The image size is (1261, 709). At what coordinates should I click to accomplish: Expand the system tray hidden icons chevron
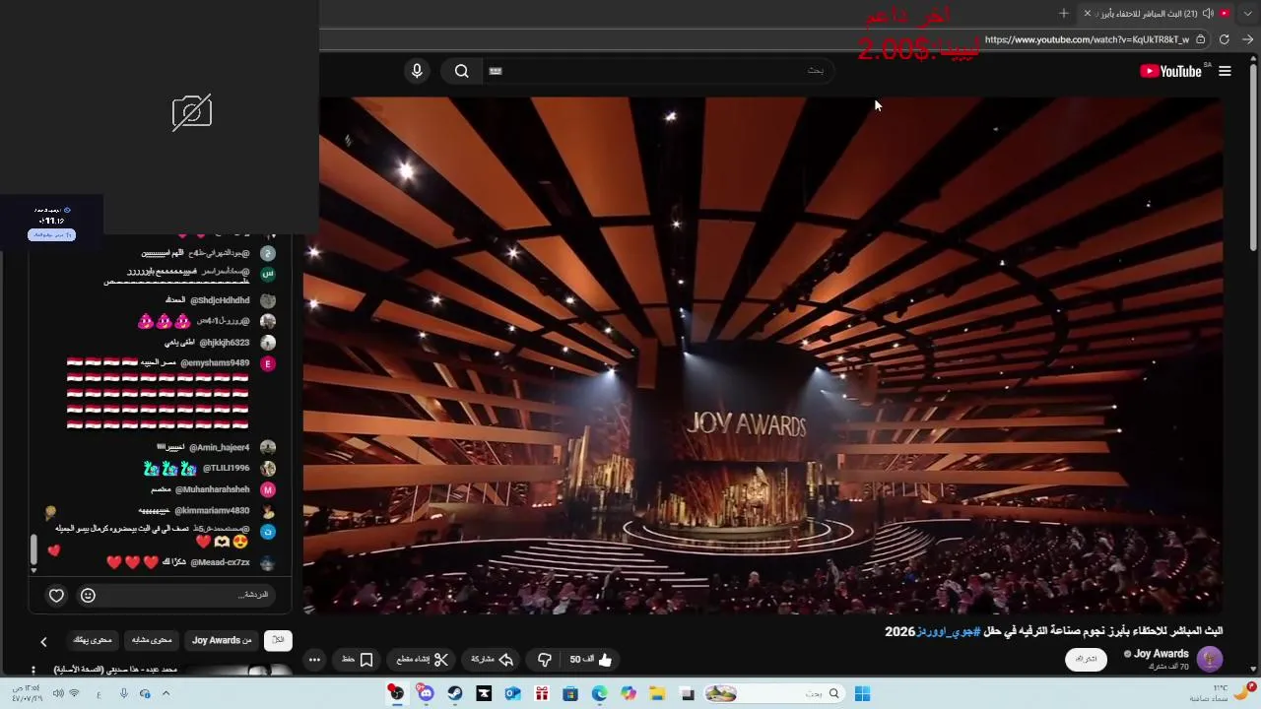[166, 693]
